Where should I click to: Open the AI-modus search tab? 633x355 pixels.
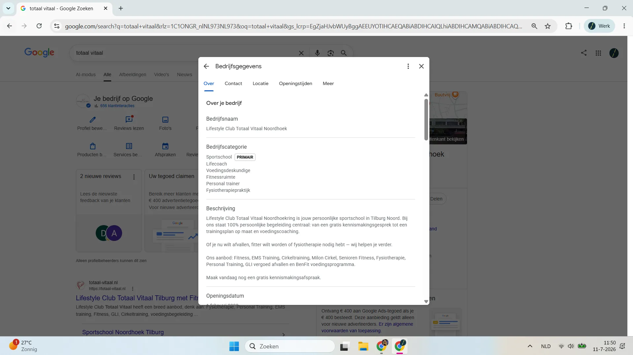[85, 74]
